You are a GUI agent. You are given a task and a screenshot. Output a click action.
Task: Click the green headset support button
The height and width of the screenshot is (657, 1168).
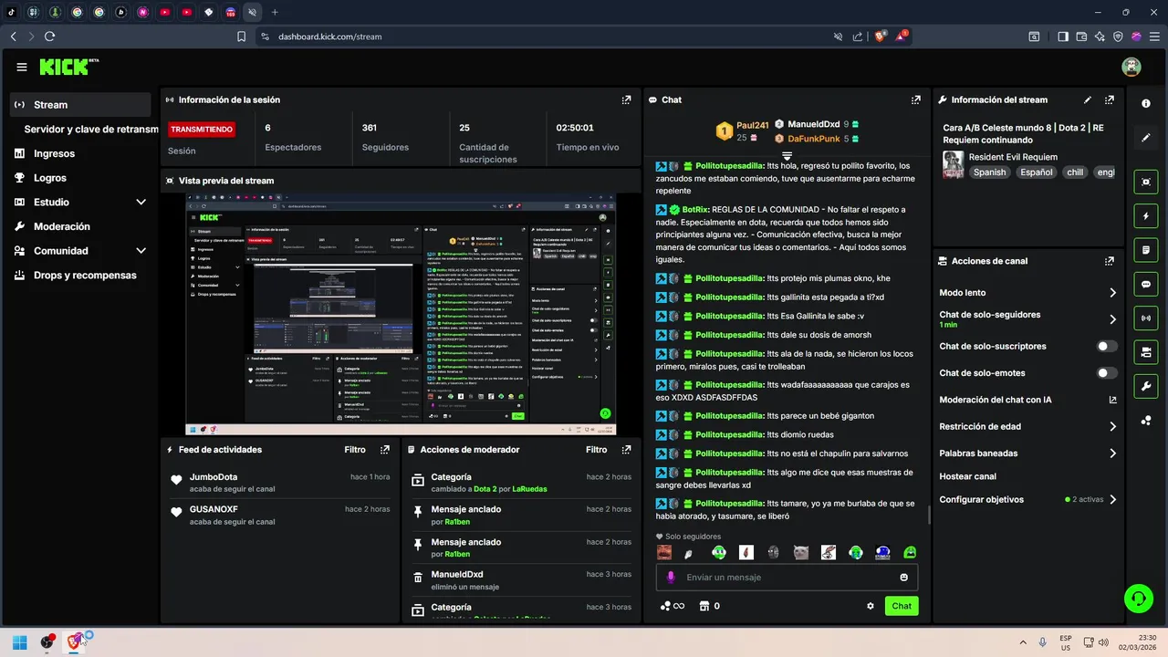coord(1138,599)
